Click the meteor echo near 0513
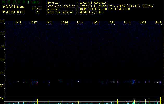Viewport: 164px width, 104px height. coord(49,83)
